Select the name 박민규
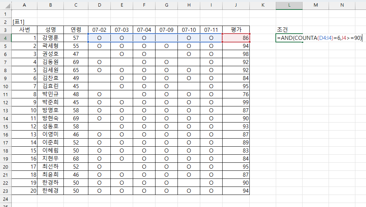Screen dimensions: 366x207 pyautogui.click(x=50, y=94)
